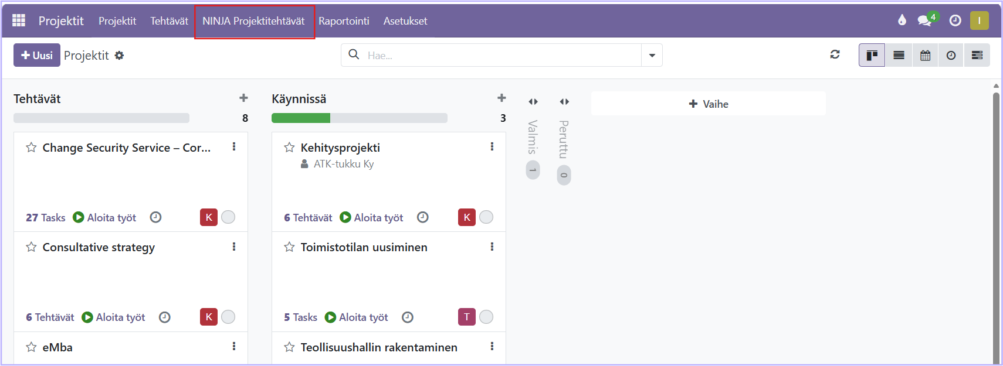Star the Kehitysprojekti project as favorite
Image resolution: width=1003 pixels, height=366 pixels.
pos(289,148)
